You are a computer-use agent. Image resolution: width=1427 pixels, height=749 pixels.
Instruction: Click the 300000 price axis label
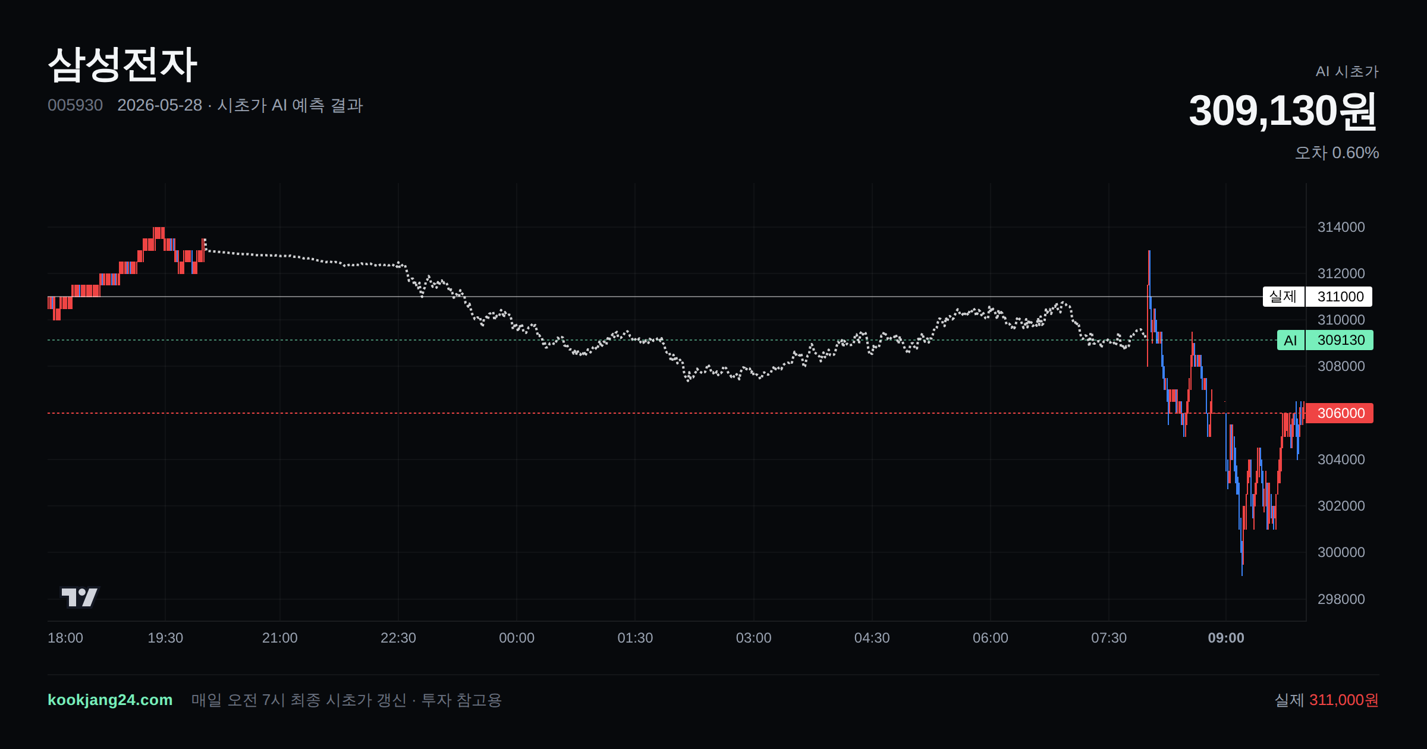pyautogui.click(x=1341, y=552)
